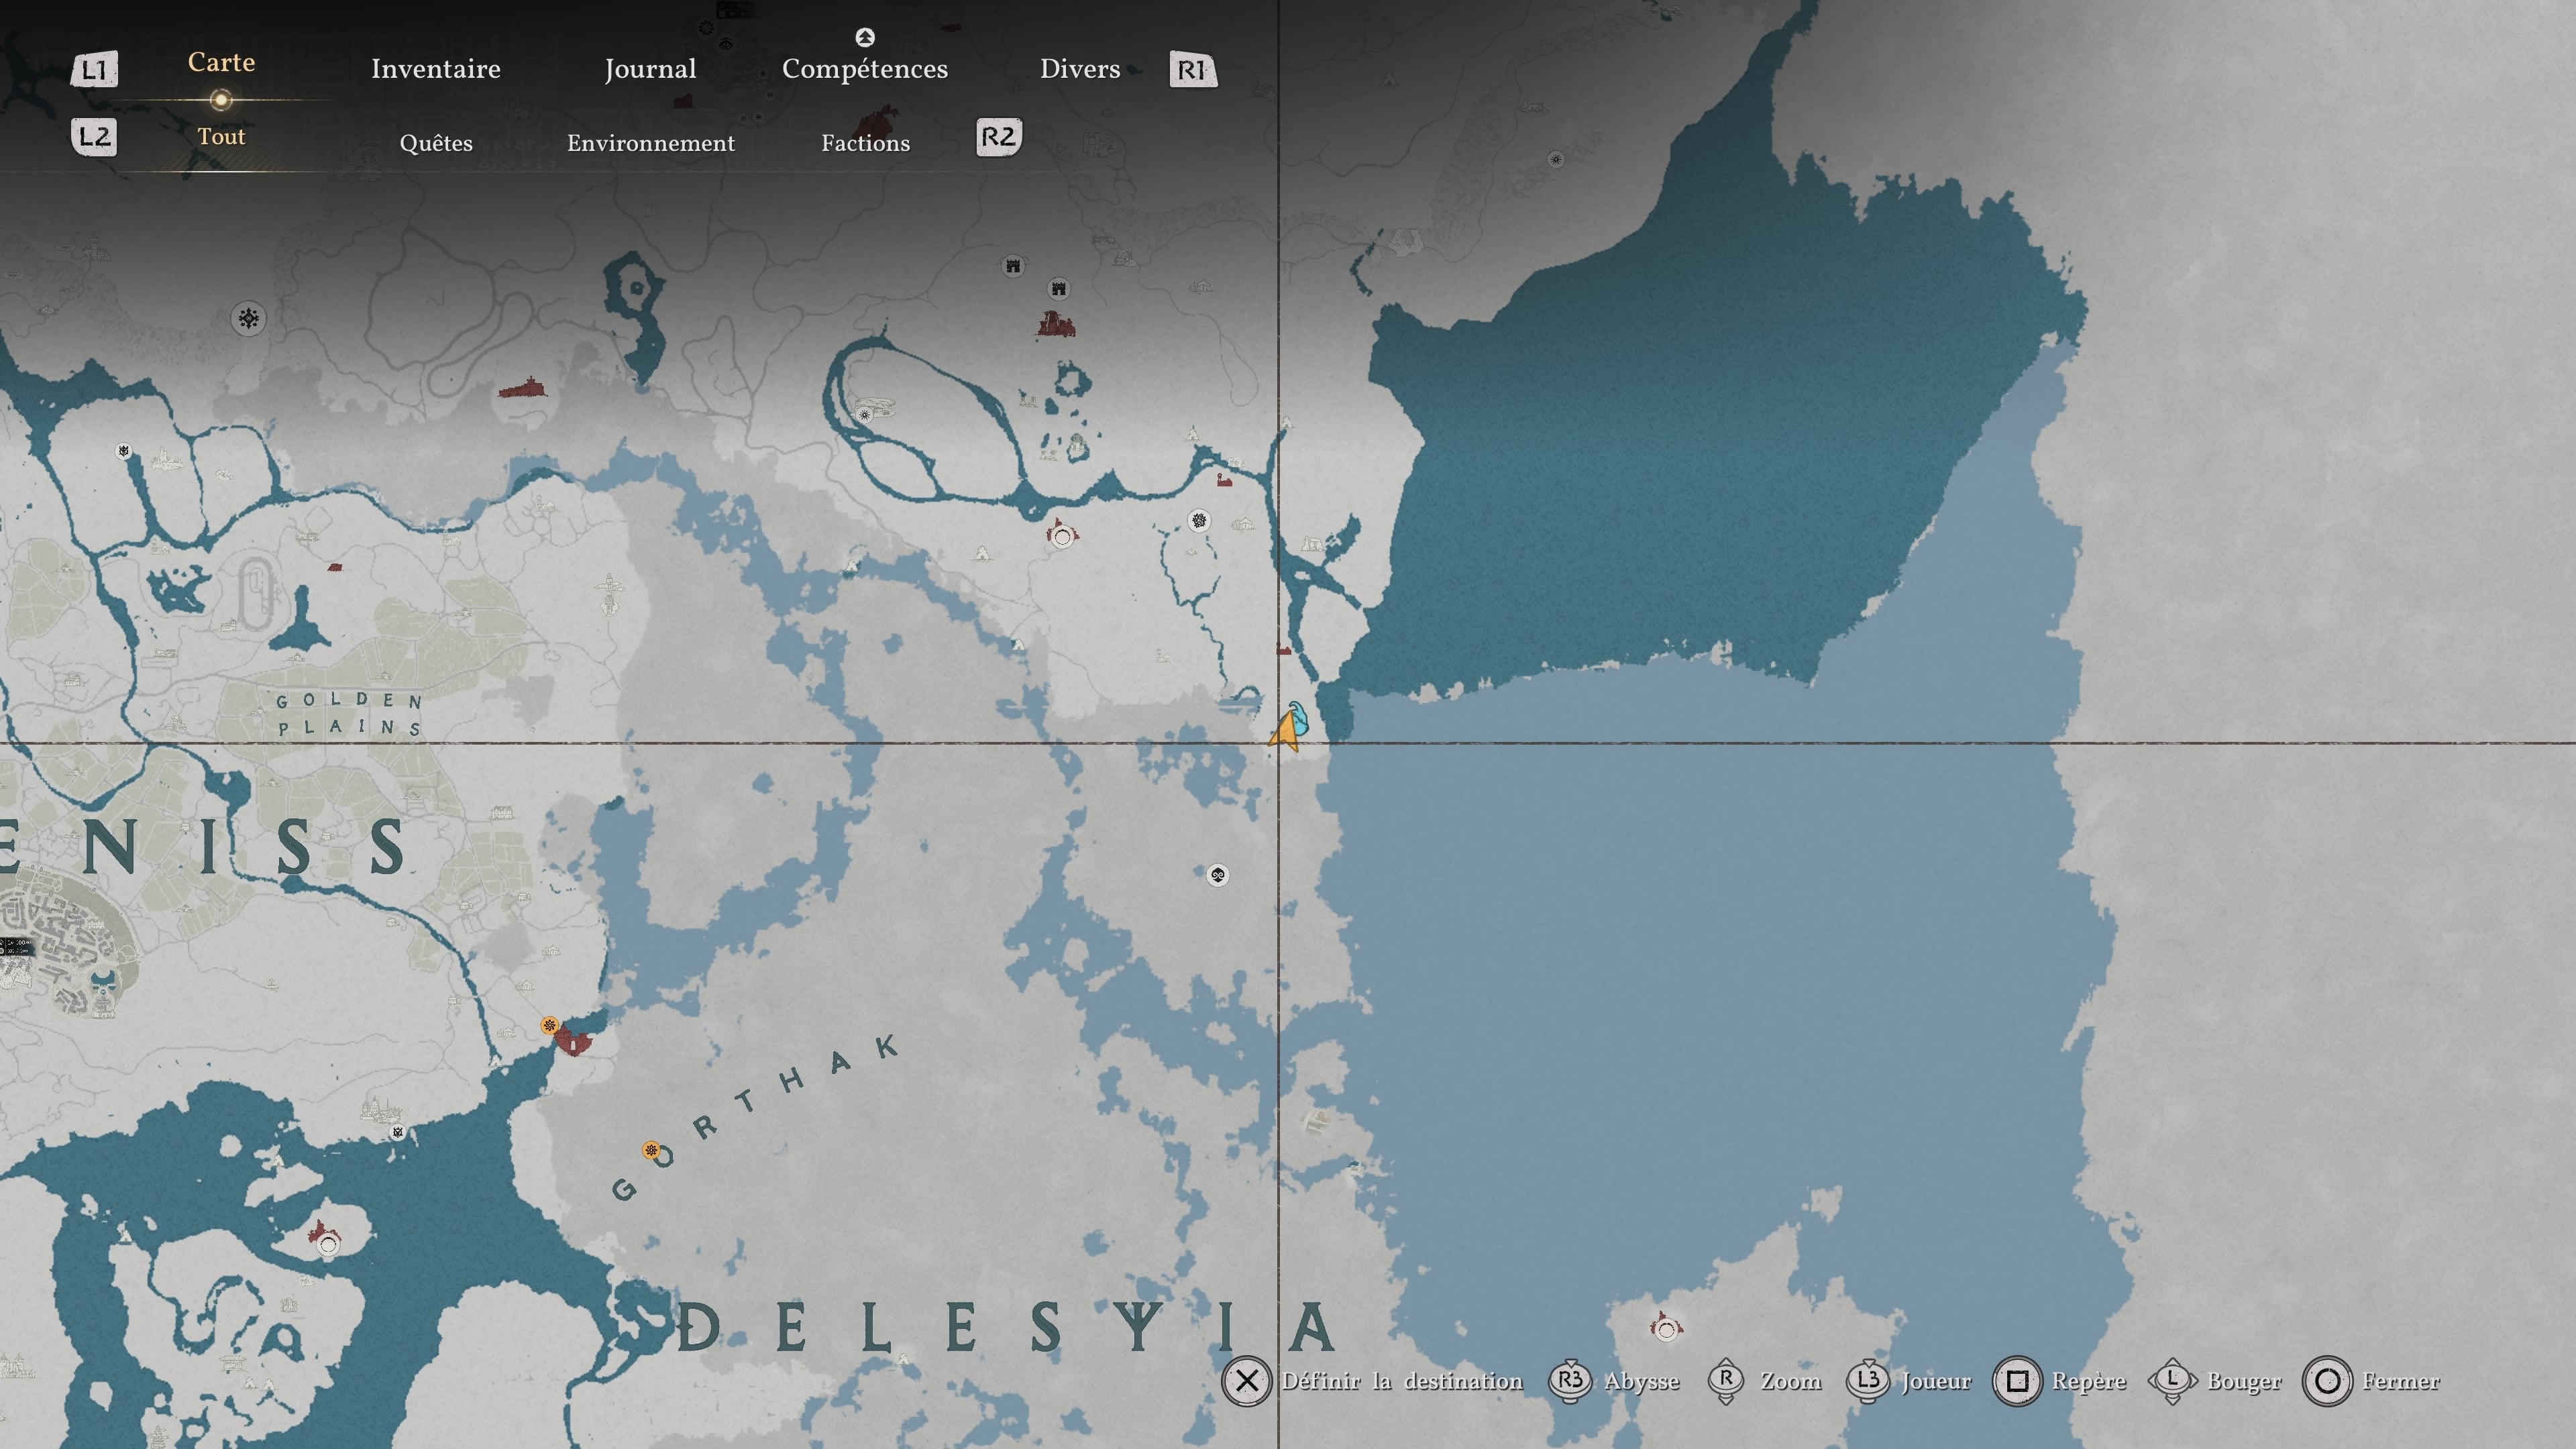Screen dimensions: 2576x1449
Task: Click the DELESYIA region label
Action: 1006,1328
